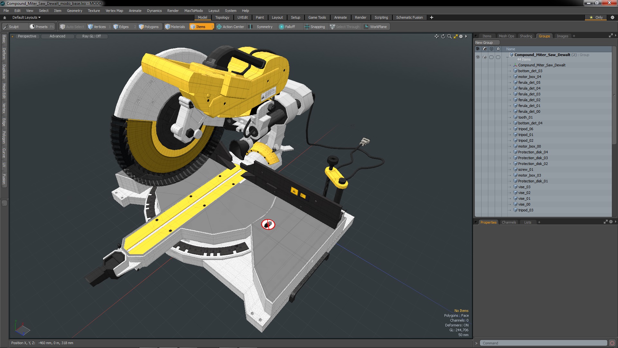Open the Render menu in menu bar
Viewport: 618px width, 348px height.
click(173, 11)
